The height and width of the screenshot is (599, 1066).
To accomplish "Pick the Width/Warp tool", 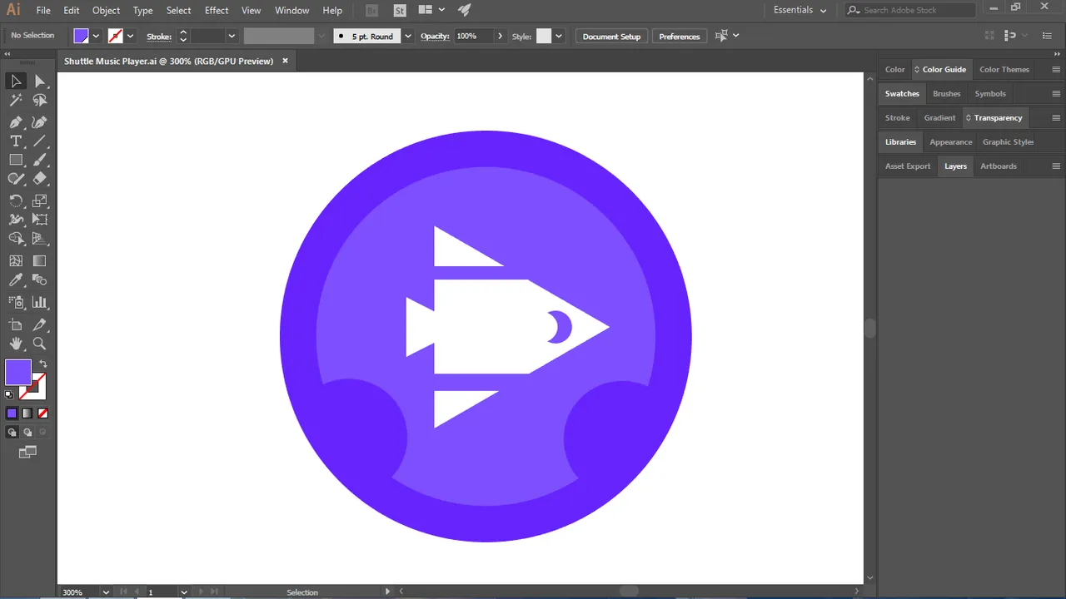I will tap(16, 220).
